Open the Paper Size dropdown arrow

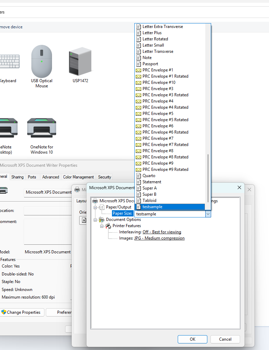[208, 214]
